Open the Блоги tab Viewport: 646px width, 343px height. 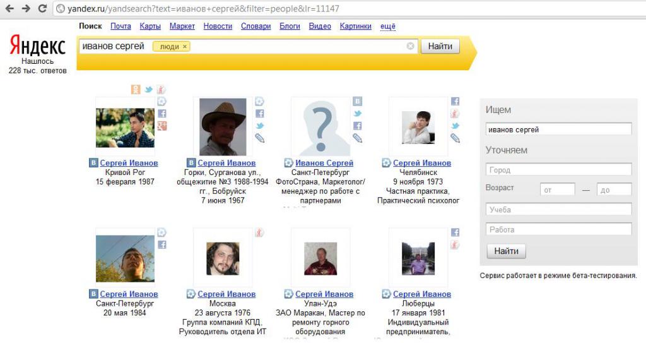[x=290, y=26]
